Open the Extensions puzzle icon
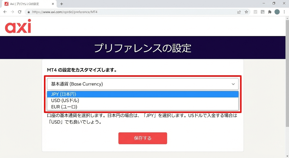Viewport: 289px width, 158px height. pos(270,12)
